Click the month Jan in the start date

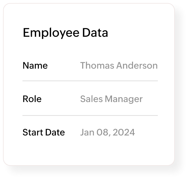coord(86,132)
